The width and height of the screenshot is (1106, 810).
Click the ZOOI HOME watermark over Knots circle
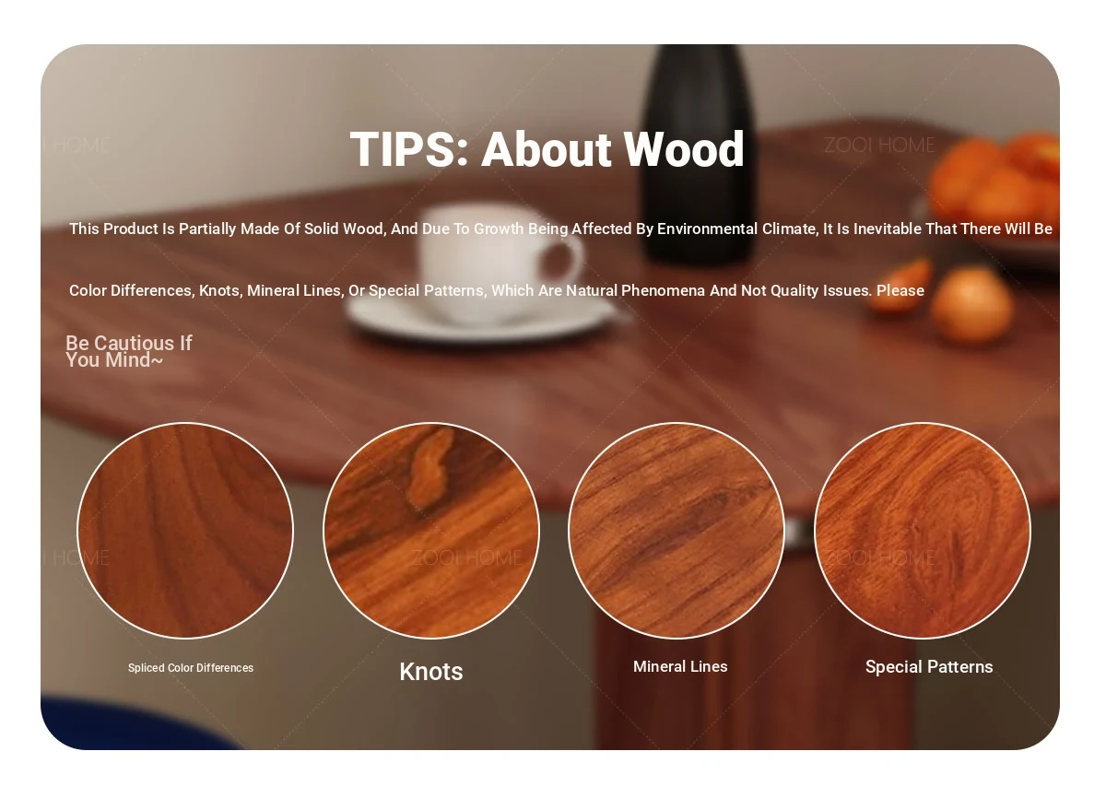(466, 558)
